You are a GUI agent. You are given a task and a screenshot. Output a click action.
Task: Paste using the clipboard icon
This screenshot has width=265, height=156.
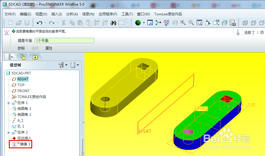(x=80, y=23)
